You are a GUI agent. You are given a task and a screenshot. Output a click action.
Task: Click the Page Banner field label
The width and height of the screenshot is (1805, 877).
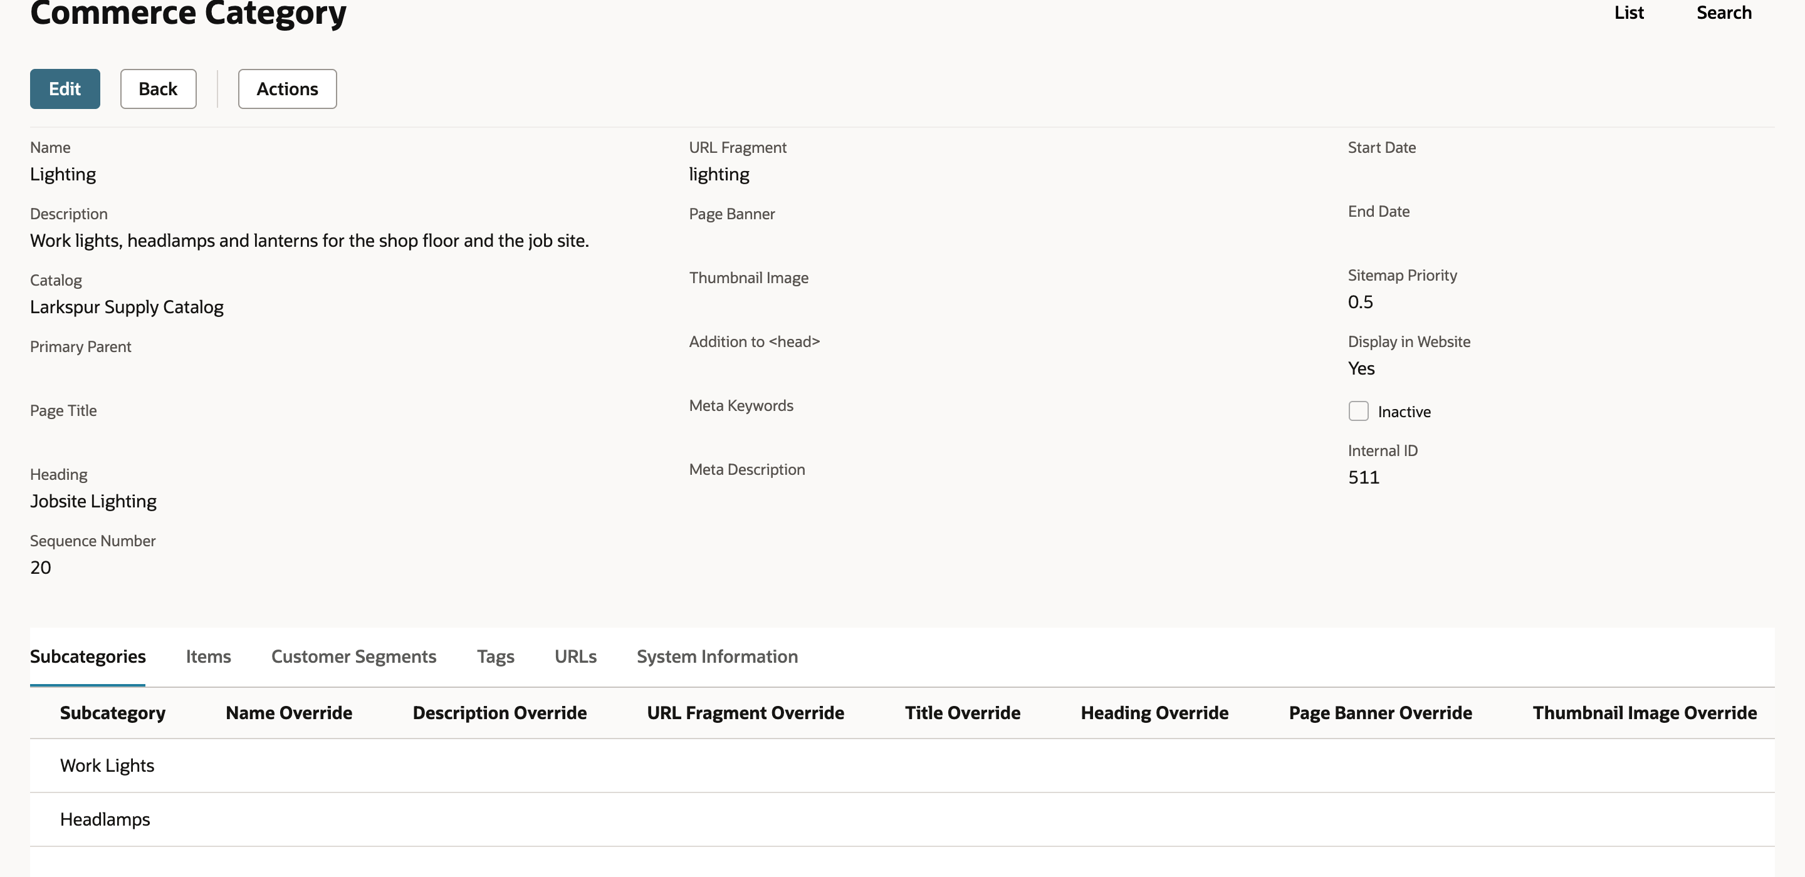tap(731, 214)
